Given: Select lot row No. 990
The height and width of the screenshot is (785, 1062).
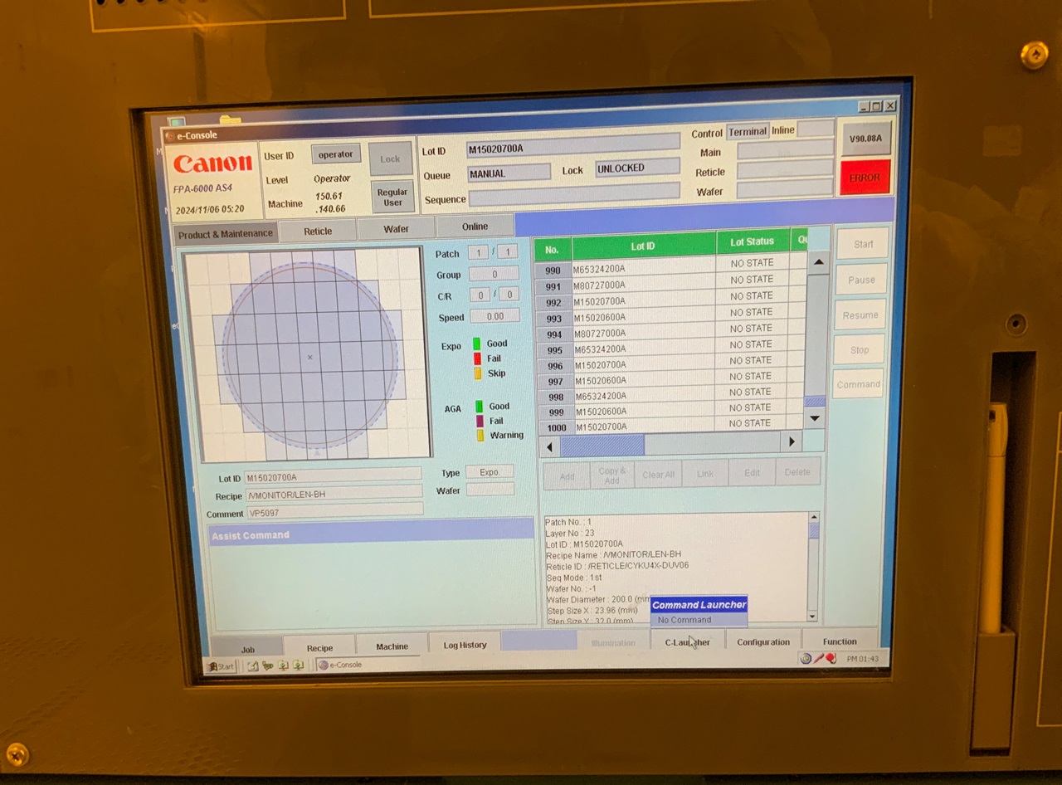Looking at the screenshot, I should [671, 267].
